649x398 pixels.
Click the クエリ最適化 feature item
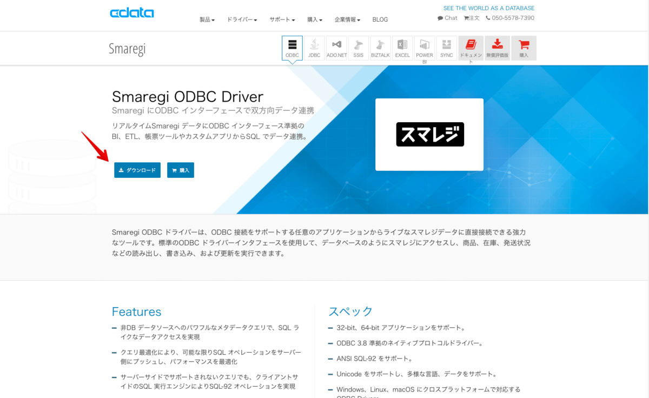click(x=211, y=357)
